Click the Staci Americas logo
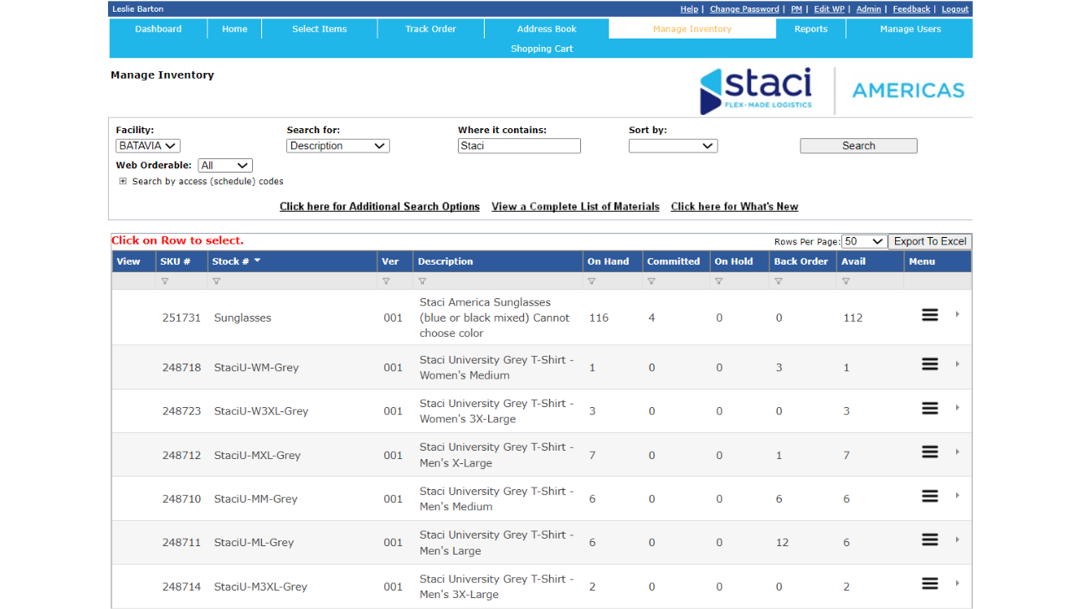Screen dimensions: 1080x609 [x=832, y=90]
